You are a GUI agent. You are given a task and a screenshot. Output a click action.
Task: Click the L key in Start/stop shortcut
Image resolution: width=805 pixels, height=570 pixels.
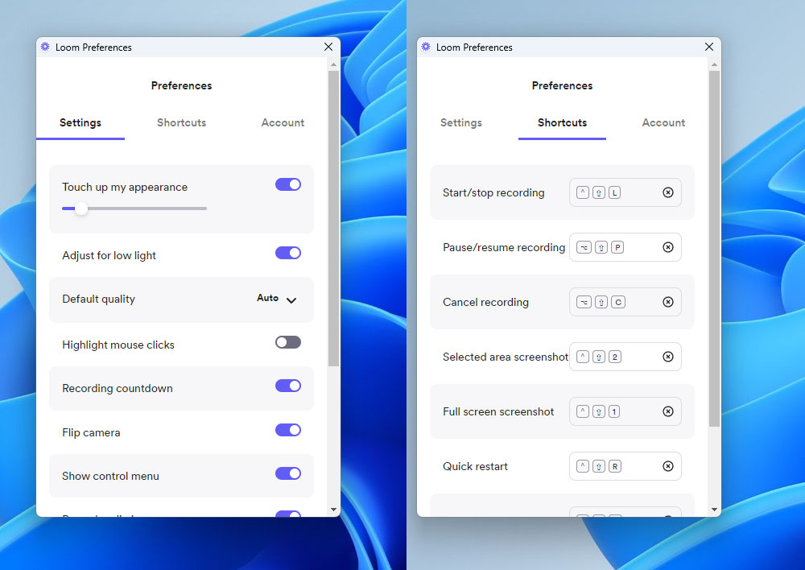[x=614, y=192]
